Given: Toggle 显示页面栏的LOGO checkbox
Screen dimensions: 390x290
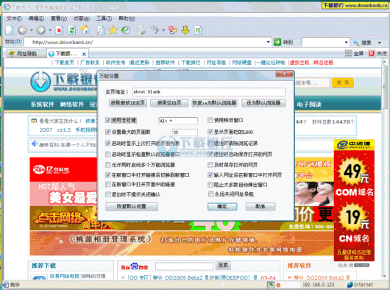Looking at the screenshot, I should 210,132.
